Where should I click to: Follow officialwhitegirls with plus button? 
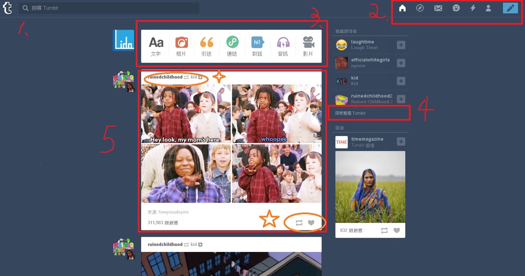coord(401,63)
